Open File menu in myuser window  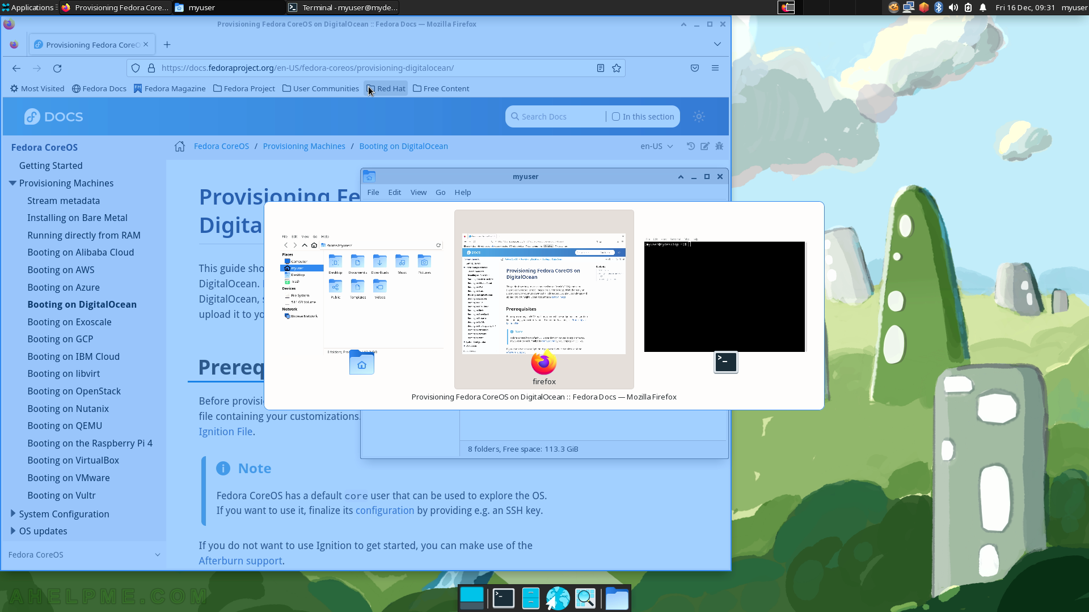[x=373, y=193]
